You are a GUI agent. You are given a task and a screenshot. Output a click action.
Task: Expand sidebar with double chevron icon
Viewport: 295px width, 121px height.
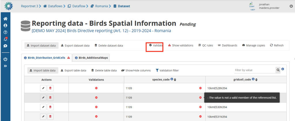pyautogui.click(x=5, y=66)
